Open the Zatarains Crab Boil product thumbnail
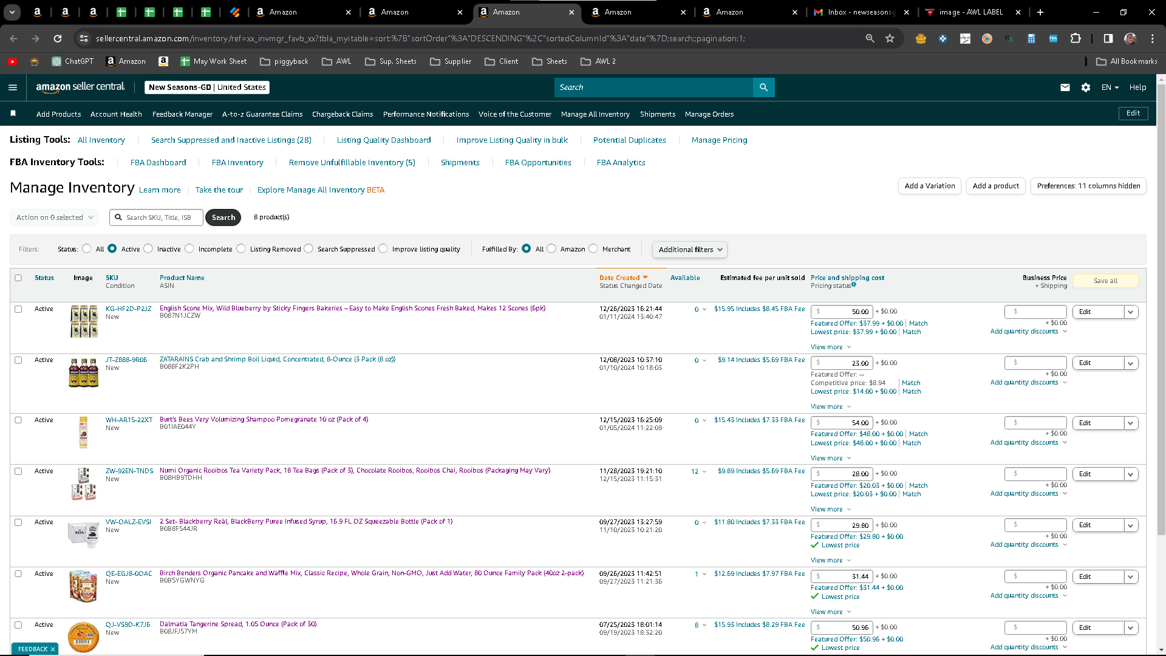 pos(84,372)
